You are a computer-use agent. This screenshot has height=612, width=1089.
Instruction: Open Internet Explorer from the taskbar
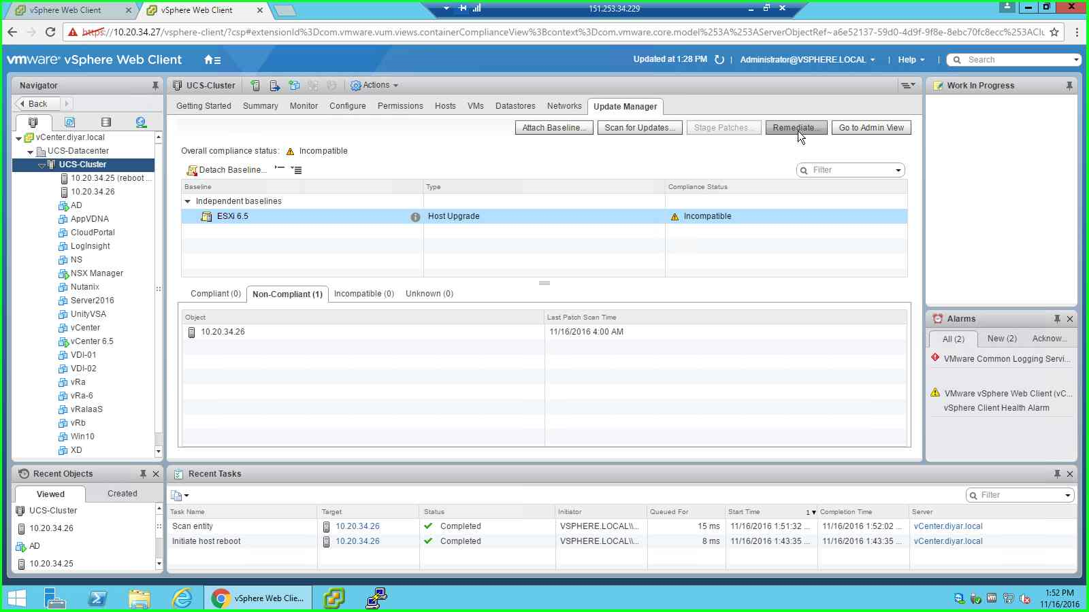coord(182,598)
